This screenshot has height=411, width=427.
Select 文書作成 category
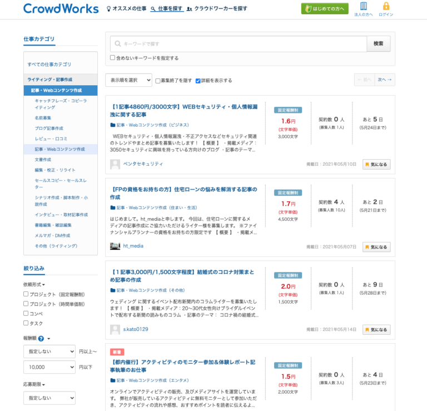43,160
